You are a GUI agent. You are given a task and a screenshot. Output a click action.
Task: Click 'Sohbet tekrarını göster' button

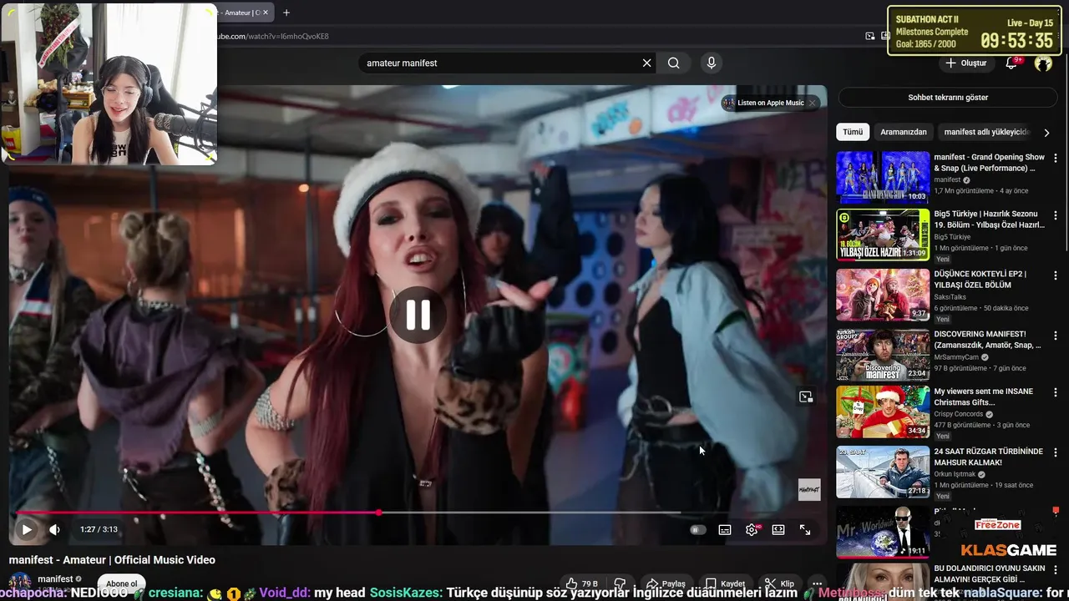tap(948, 97)
